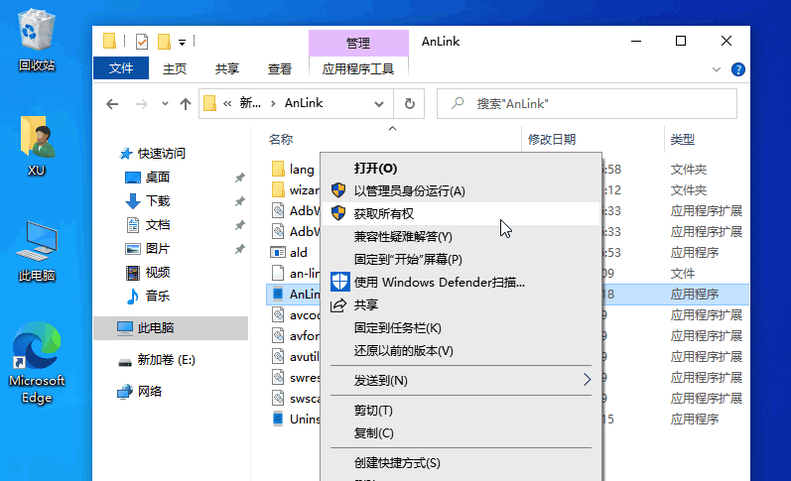Switch to the View tab (查看)

(x=280, y=68)
